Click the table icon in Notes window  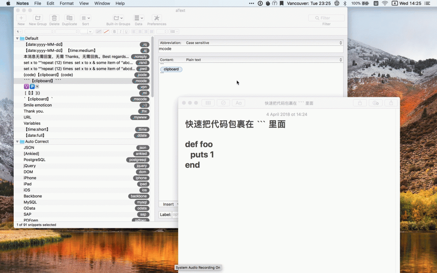pyautogui.click(x=208, y=103)
